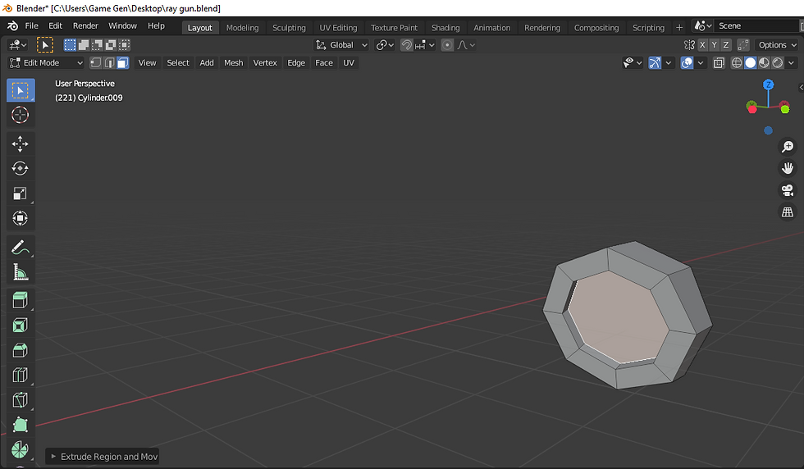Select the Loop Cut tool
This screenshot has height=469, width=804.
[21, 376]
